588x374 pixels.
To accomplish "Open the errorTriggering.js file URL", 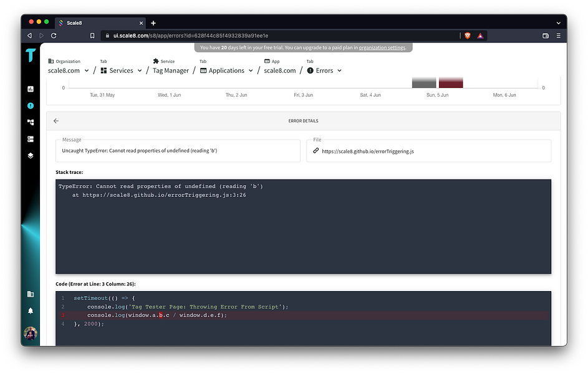I will coord(368,151).
